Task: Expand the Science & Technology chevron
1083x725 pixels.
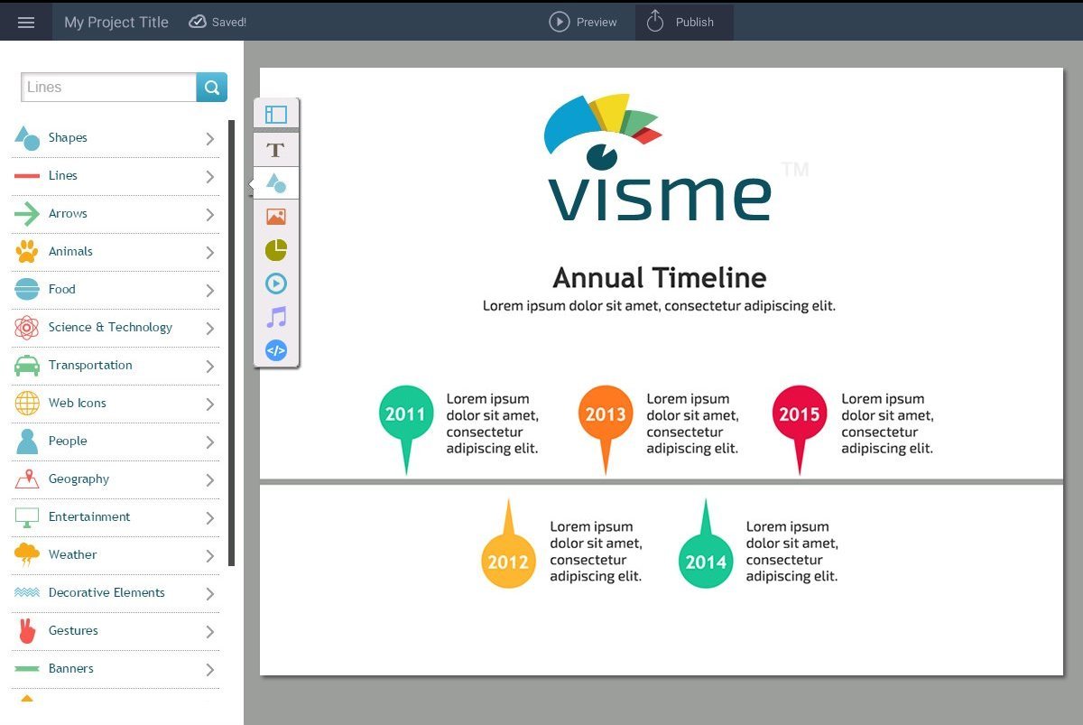Action: pos(209,328)
